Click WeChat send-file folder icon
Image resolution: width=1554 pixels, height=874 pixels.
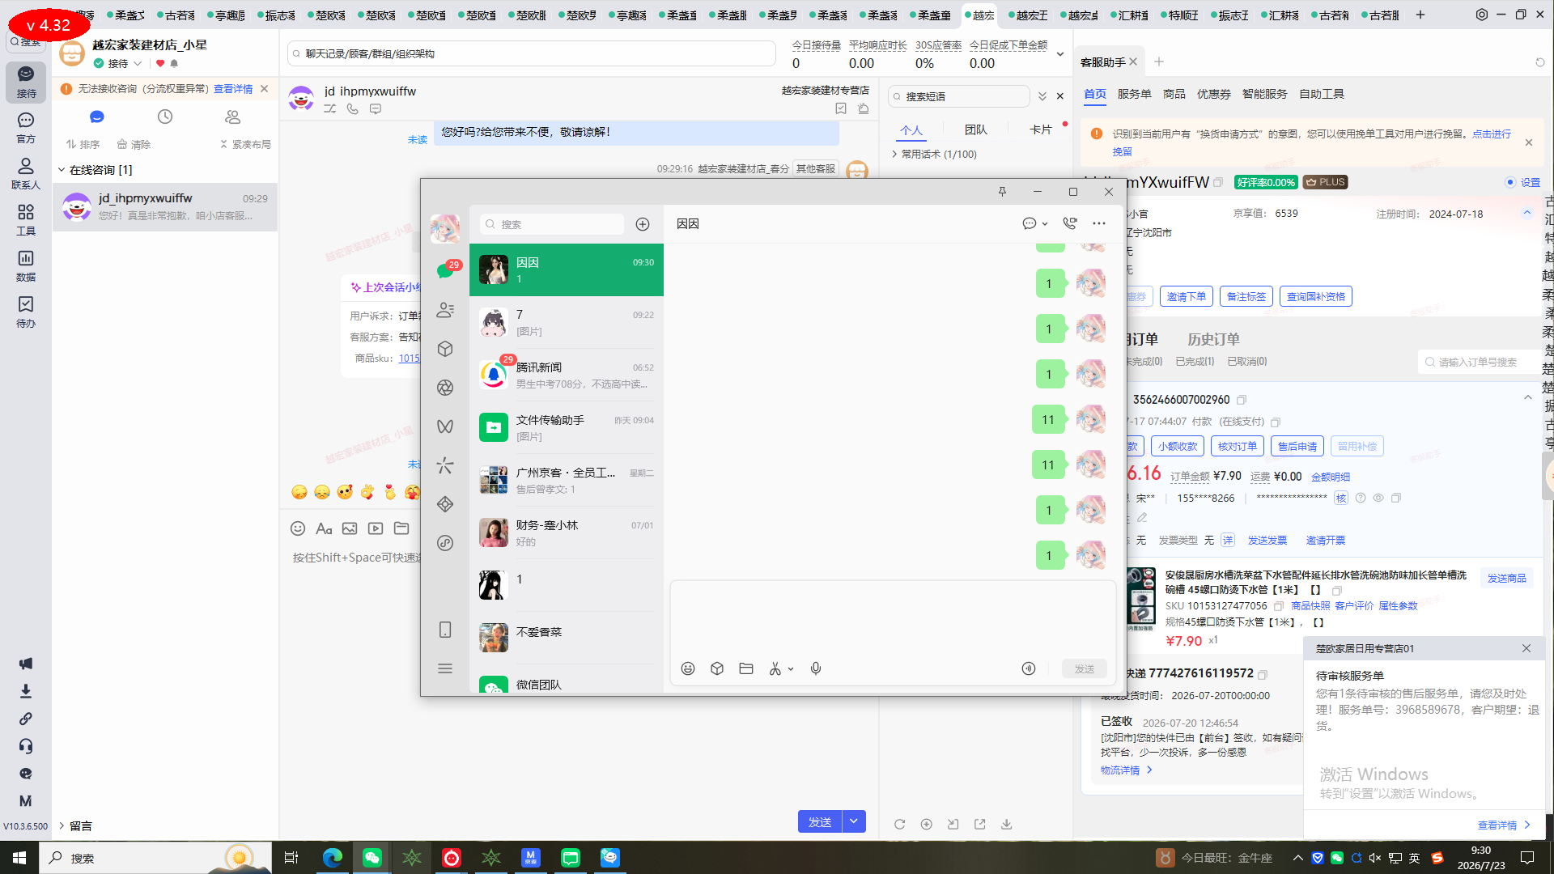tap(746, 668)
